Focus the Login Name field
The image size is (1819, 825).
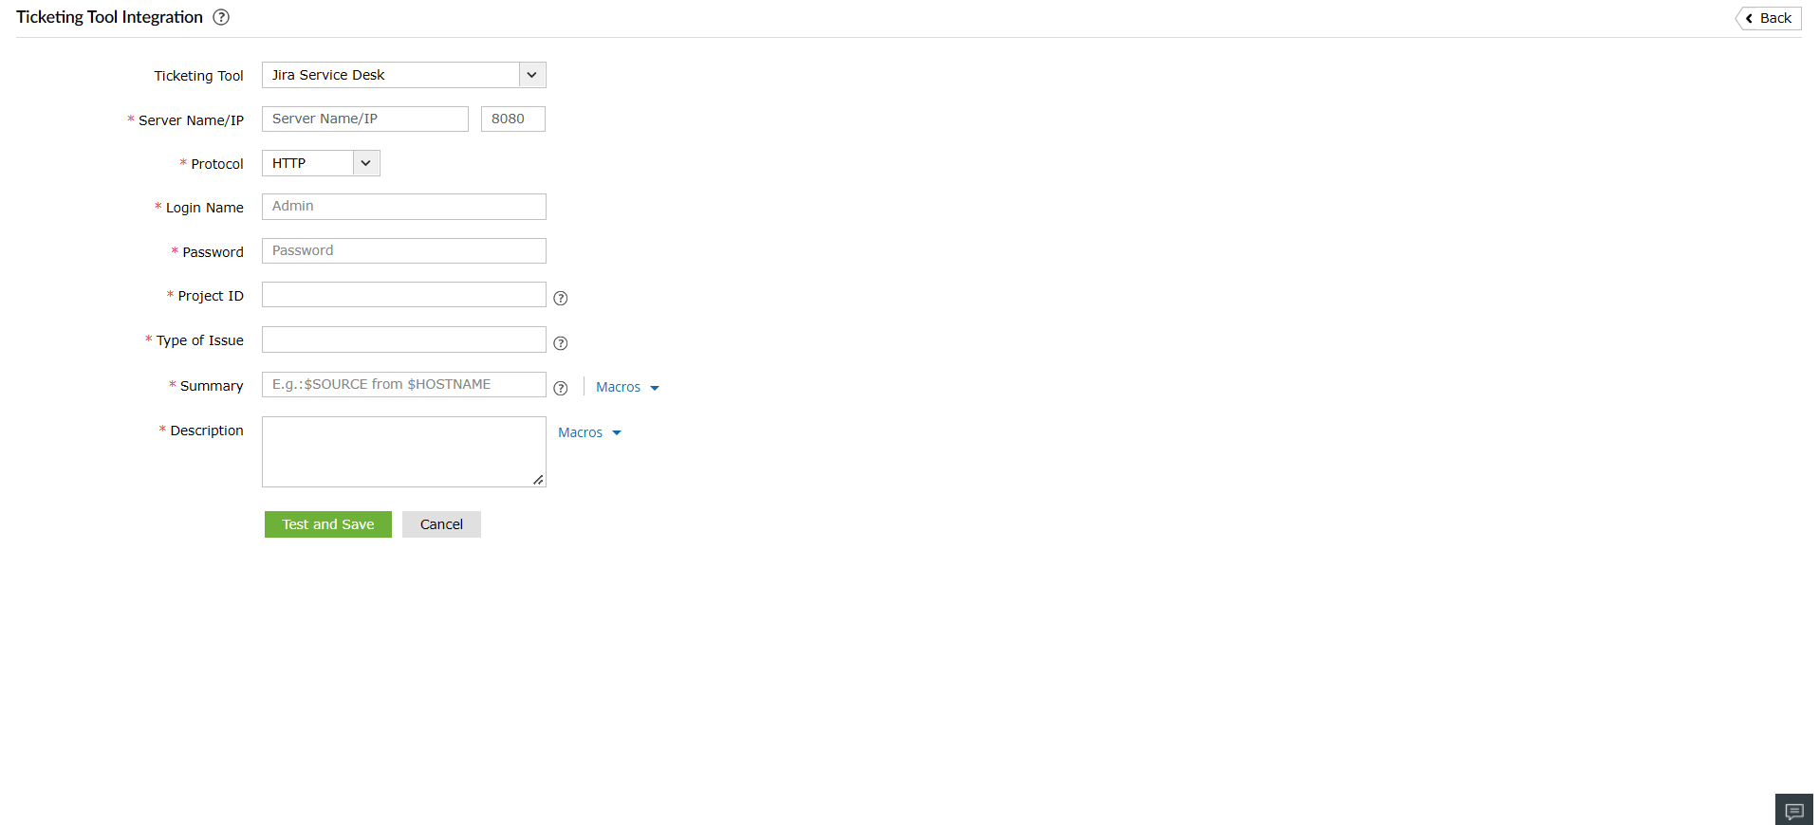click(x=404, y=207)
